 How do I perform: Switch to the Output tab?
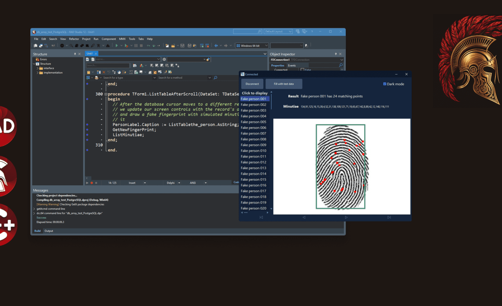pos(48,231)
